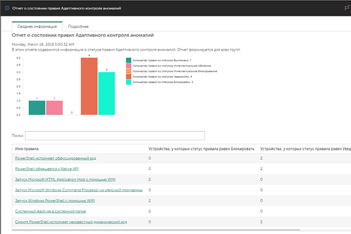Click the pink Интеллектуальное обучение legend swatch
Image resolution: width=351 pixels, height=234 pixels.
(x=129, y=66)
